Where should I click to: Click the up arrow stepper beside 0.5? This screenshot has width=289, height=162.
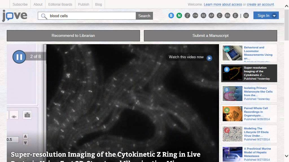[x=25, y=136]
